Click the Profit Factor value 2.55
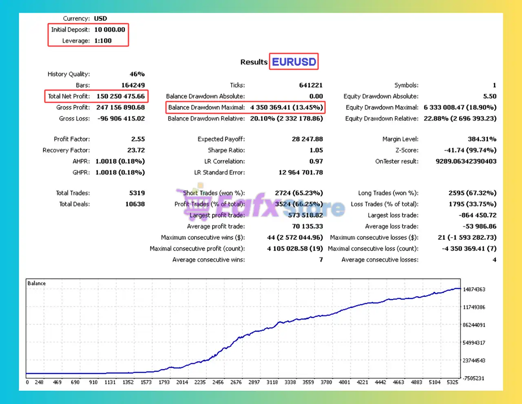This screenshot has height=404, width=522. 138,139
